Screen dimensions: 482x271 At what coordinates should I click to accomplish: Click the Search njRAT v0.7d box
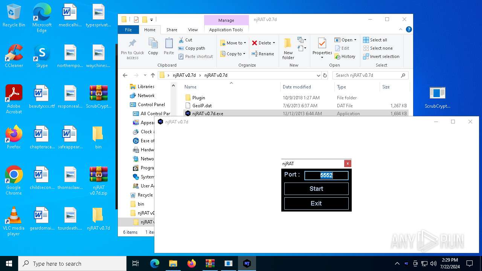click(x=370, y=75)
